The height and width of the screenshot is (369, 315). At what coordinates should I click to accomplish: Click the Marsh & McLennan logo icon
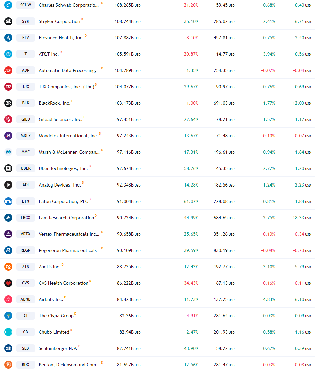(8, 152)
